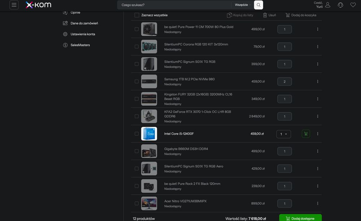Click Kopiuj do listy icon
Image resolution: width=361 pixels, height=221 pixels.
(229, 15)
